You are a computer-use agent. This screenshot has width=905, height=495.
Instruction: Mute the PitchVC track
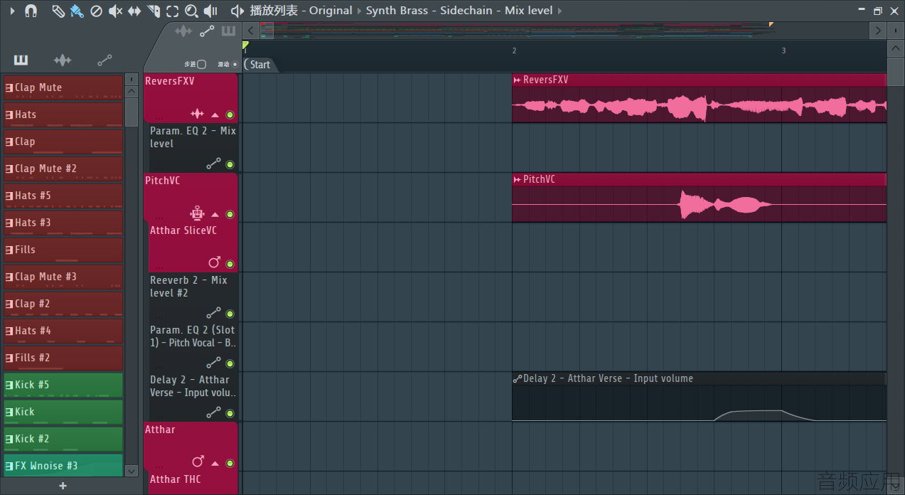point(230,214)
